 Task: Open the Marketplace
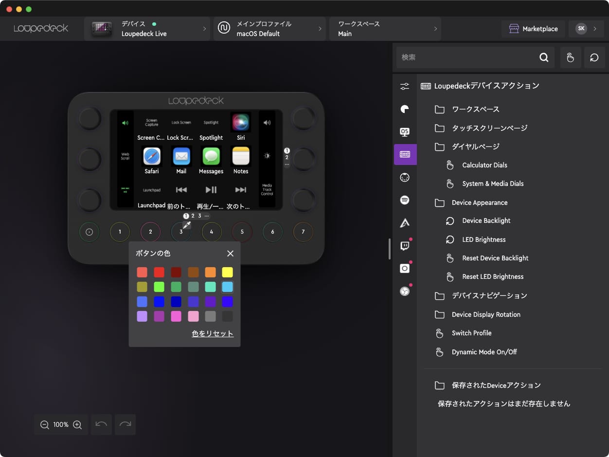click(x=533, y=29)
